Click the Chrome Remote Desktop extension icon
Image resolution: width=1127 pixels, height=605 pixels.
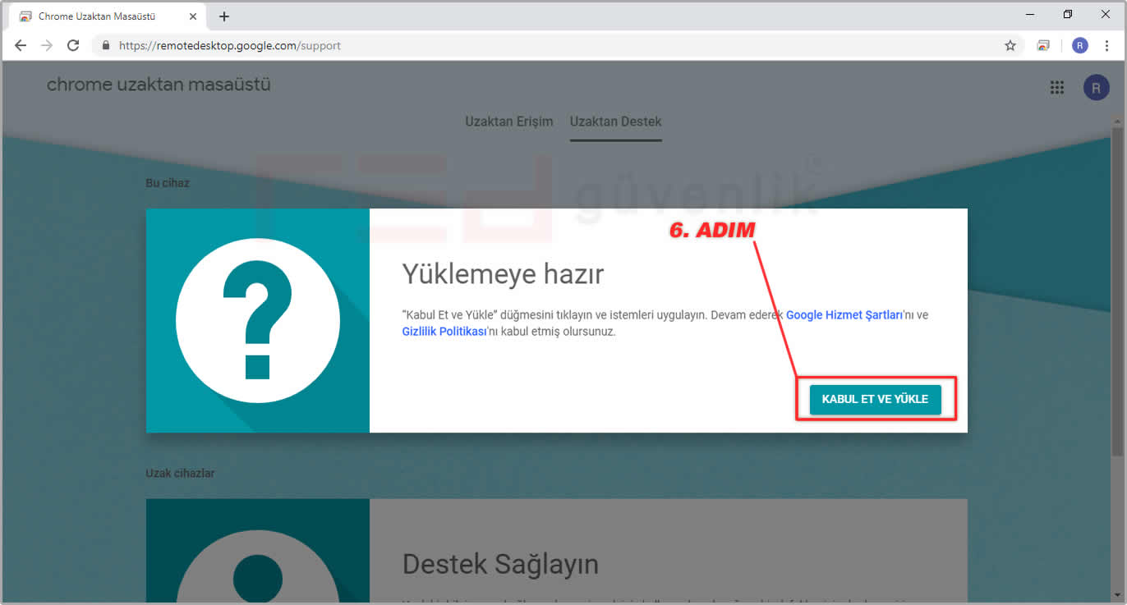coord(1043,46)
